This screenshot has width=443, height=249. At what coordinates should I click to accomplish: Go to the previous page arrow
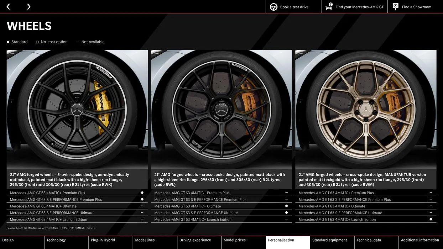pyautogui.click(x=8, y=7)
